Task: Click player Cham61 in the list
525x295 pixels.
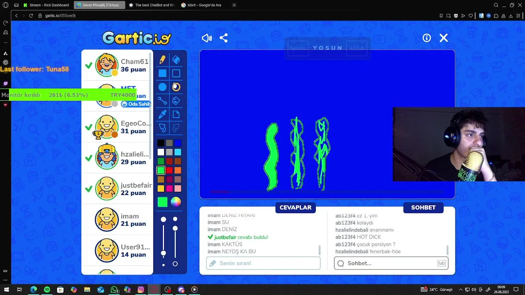Action: (x=117, y=65)
